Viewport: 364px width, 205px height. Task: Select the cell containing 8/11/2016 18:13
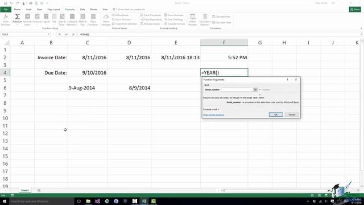pyautogui.click(x=176, y=58)
